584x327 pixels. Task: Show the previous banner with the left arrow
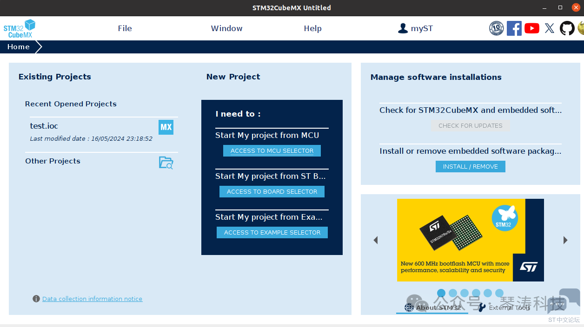tap(376, 240)
